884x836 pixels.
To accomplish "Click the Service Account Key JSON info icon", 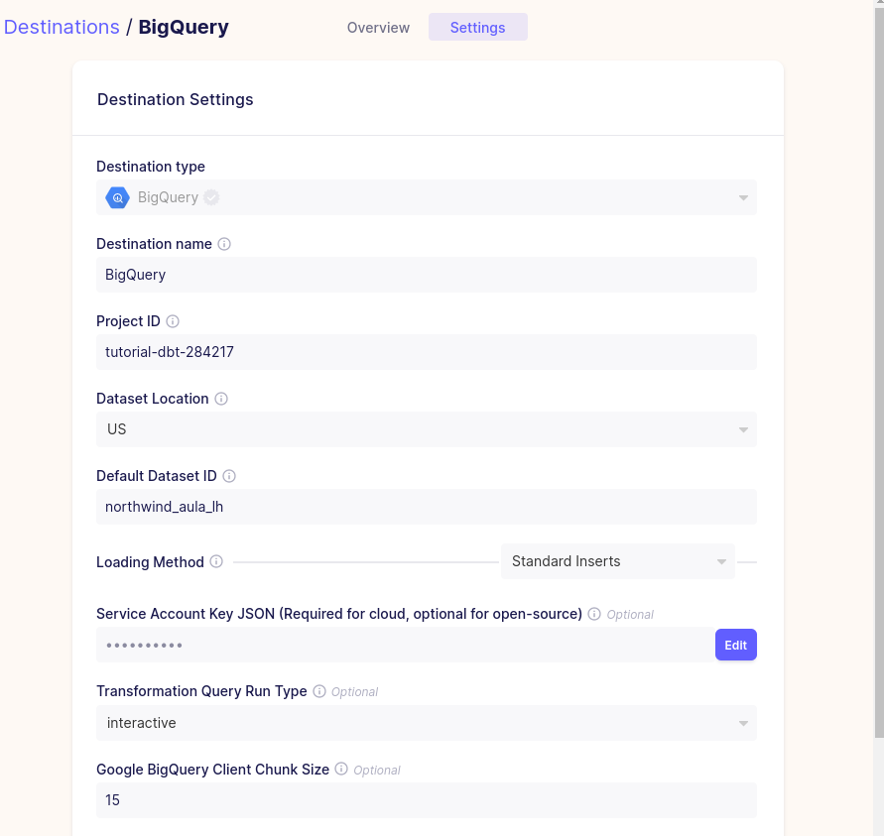I will pos(594,614).
